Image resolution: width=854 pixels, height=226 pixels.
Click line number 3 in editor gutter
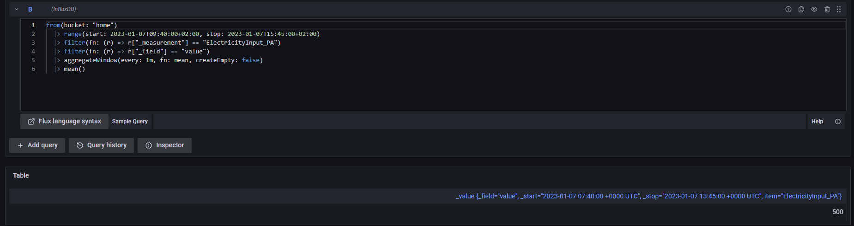33,43
